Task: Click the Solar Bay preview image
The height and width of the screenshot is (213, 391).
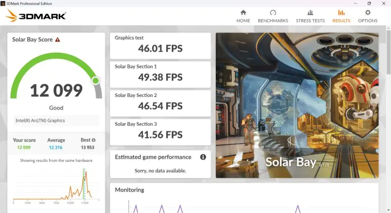Action: (297, 105)
